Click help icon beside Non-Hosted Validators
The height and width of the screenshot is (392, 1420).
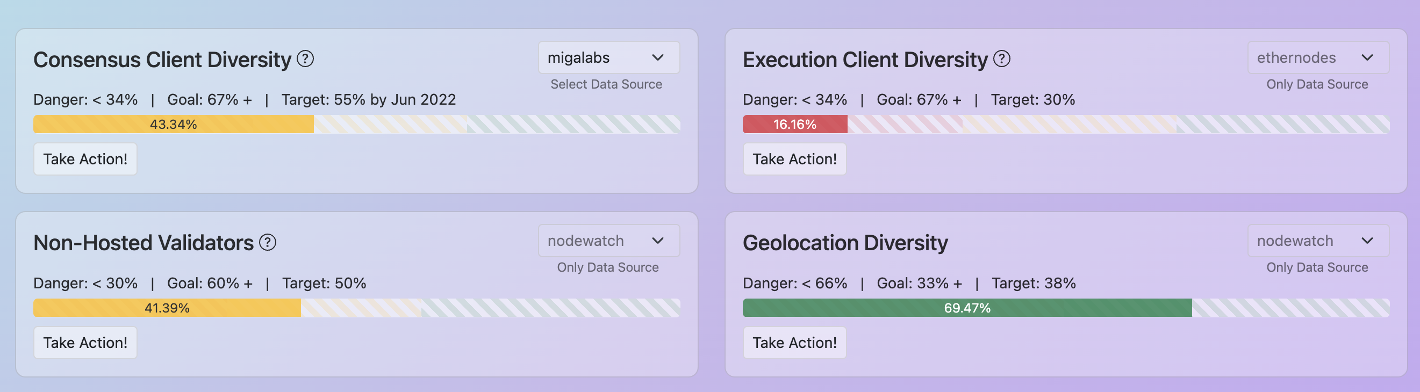pyautogui.click(x=267, y=242)
